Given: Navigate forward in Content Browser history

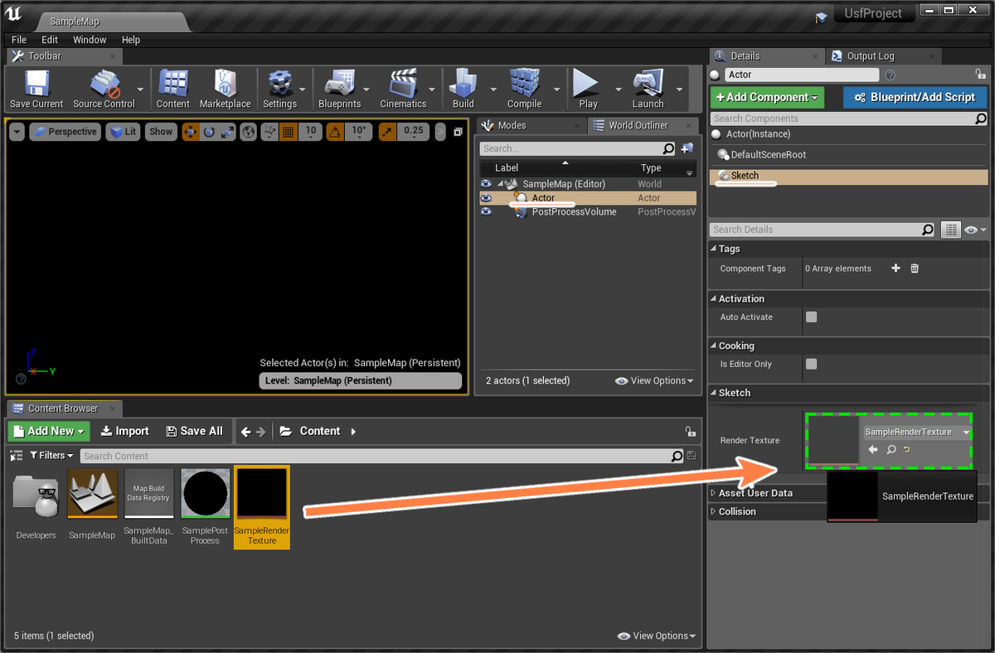Looking at the screenshot, I should pyautogui.click(x=261, y=432).
